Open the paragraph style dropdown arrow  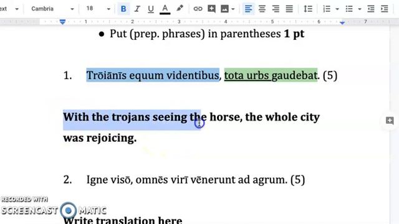[17, 9]
